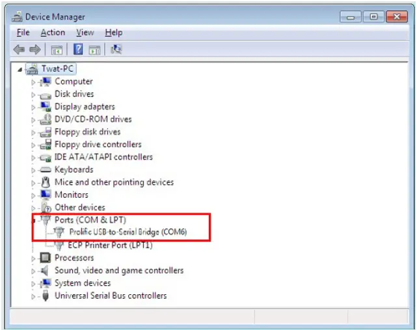
Task: Expand the Disk drives node
Action: (x=33, y=95)
